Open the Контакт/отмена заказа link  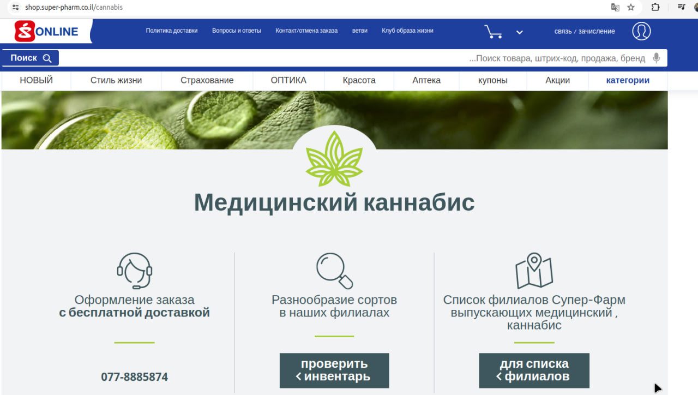pyautogui.click(x=306, y=31)
